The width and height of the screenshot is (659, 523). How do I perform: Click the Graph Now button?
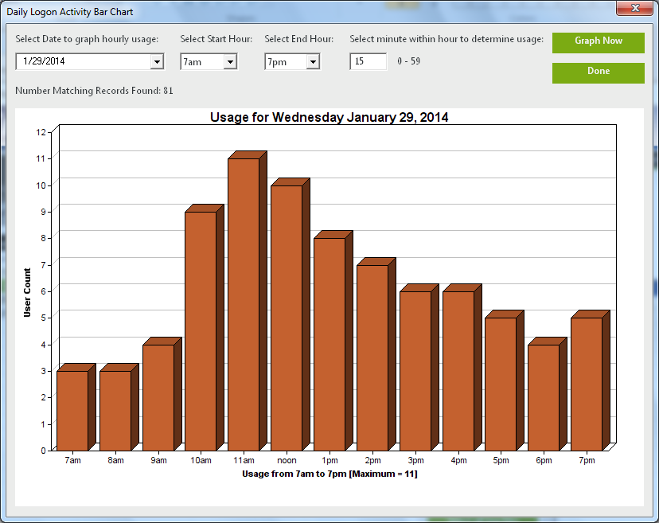point(598,43)
